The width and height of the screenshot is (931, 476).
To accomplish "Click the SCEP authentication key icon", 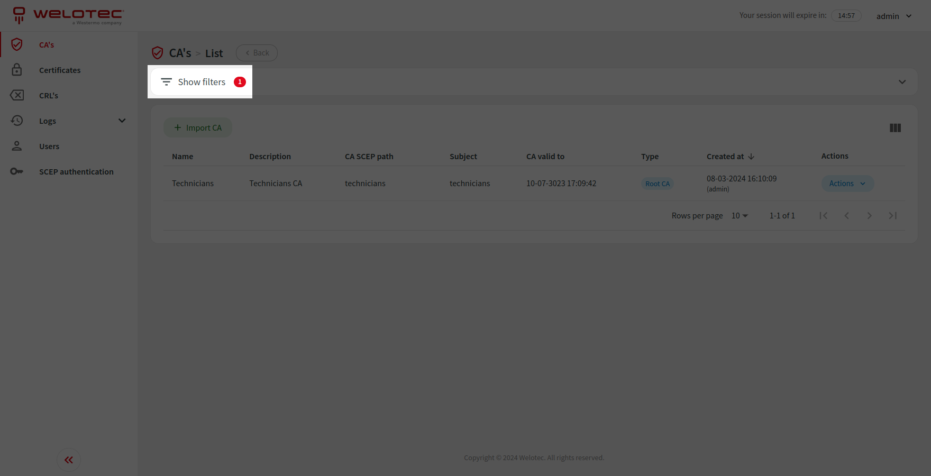I will click(17, 171).
